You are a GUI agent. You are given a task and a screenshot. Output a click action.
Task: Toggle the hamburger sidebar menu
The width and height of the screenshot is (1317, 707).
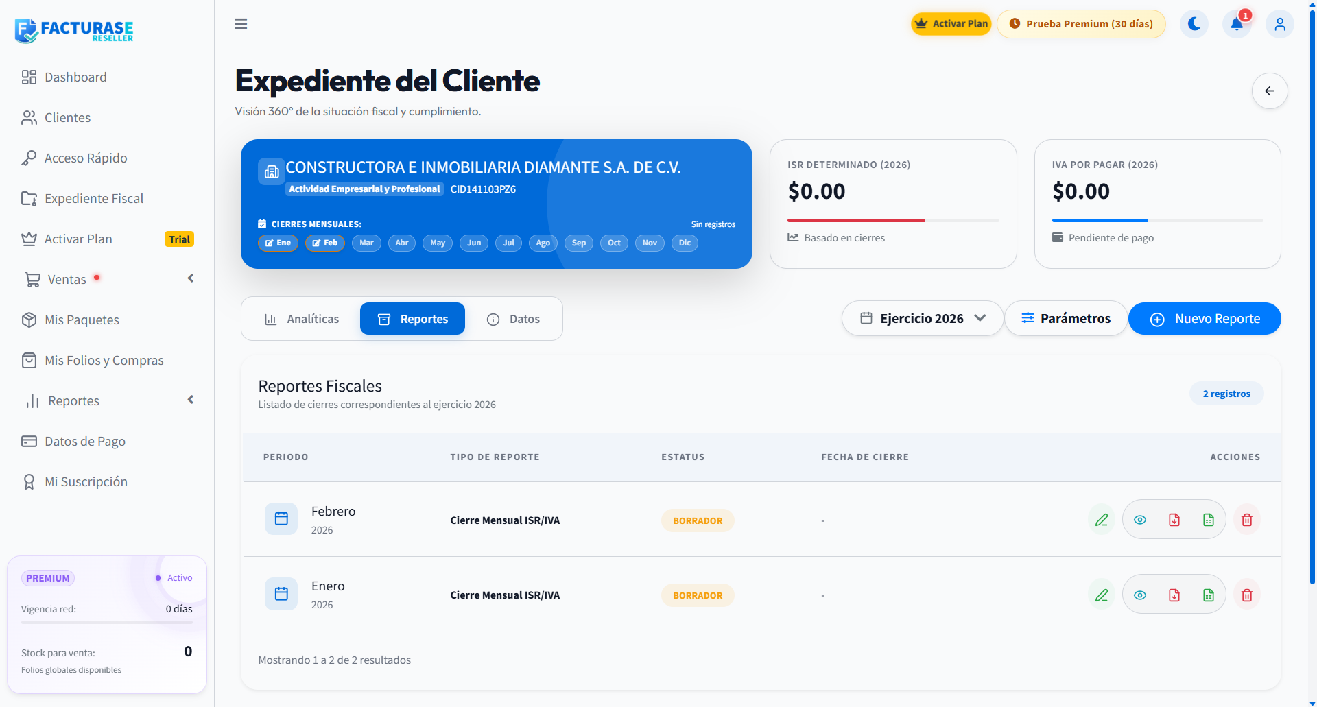pos(241,24)
